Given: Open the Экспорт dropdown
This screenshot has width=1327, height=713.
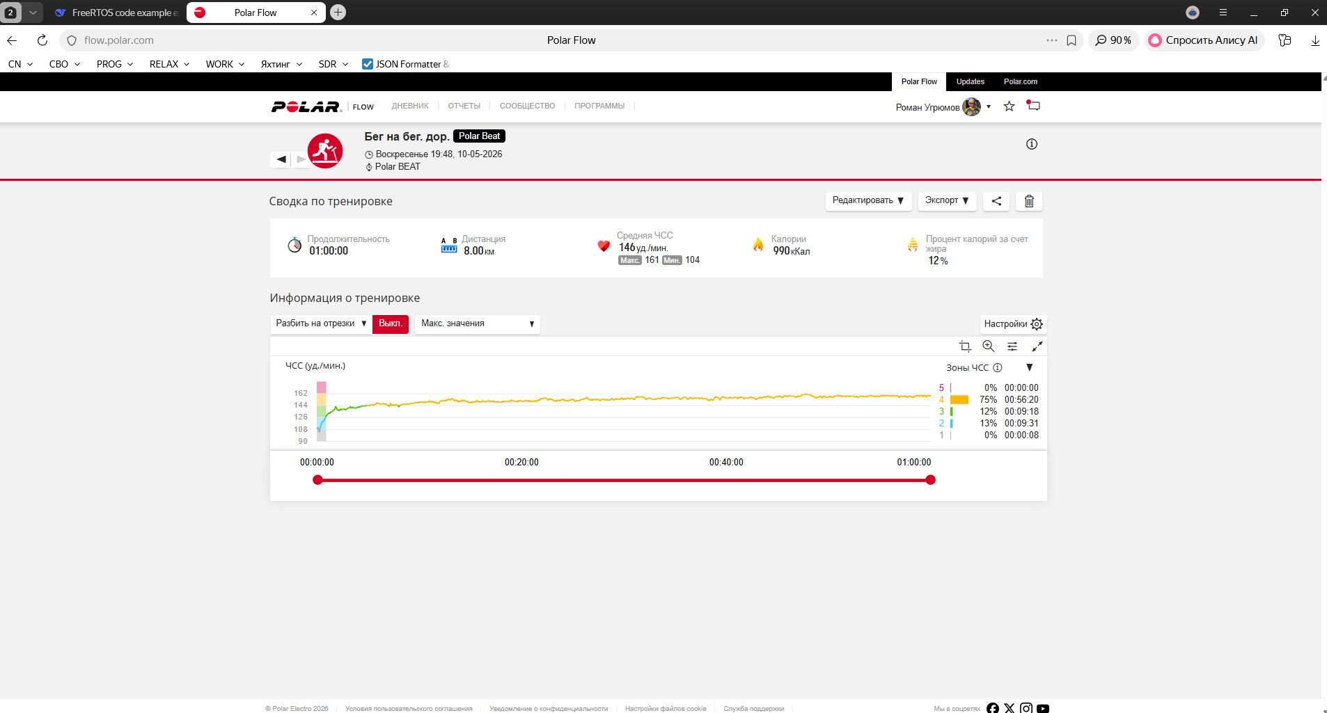Looking at the screenshot, I should tap(947, 200).
